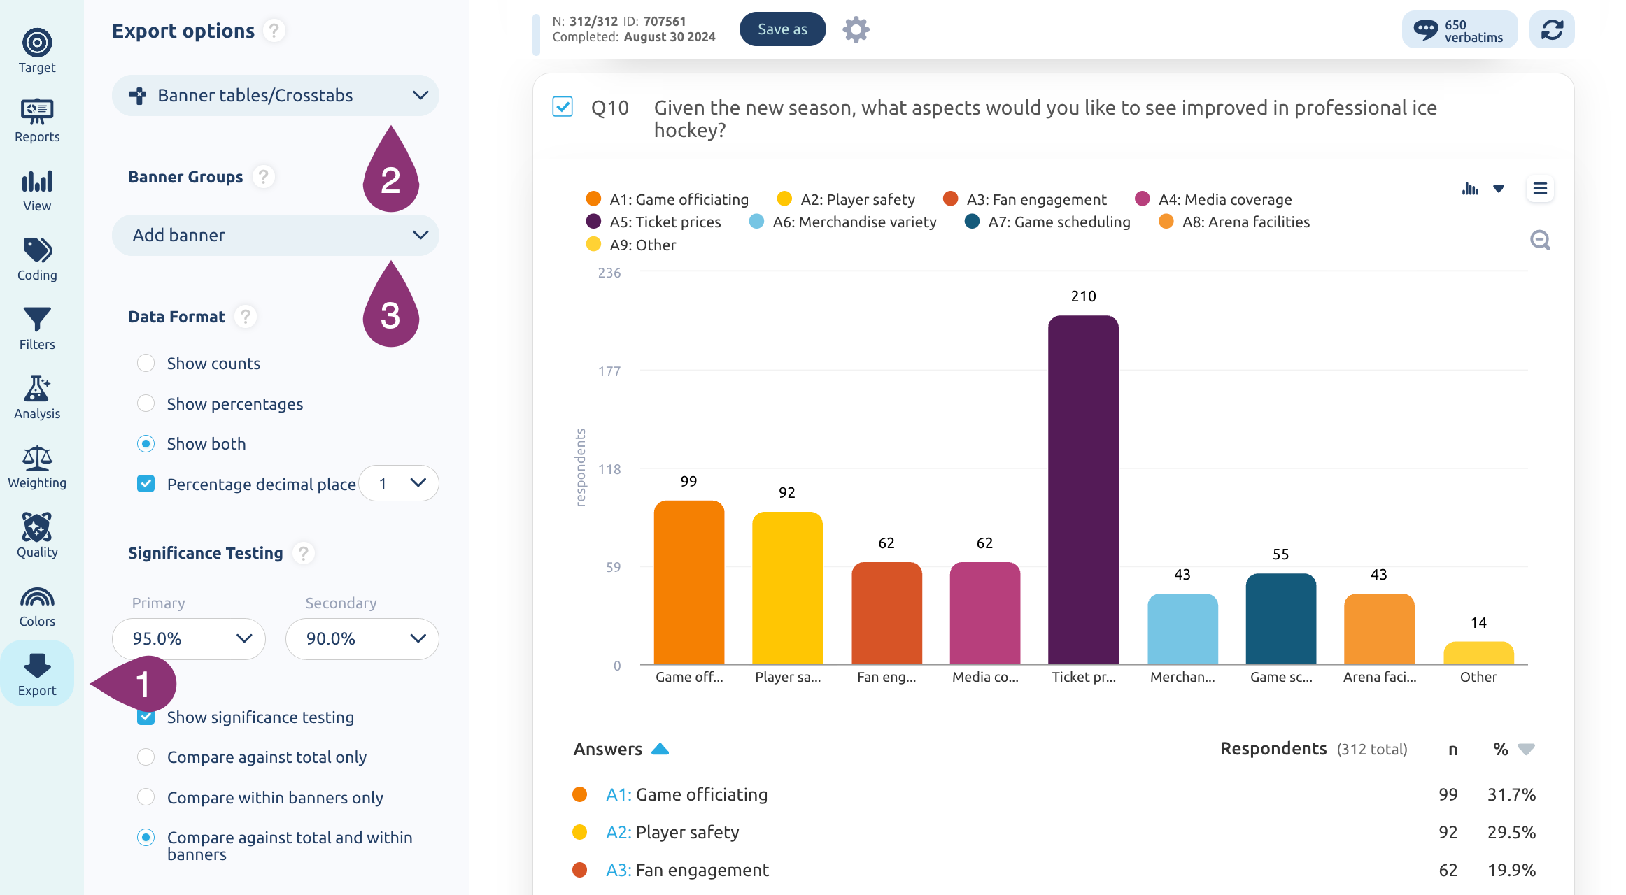Image resolution: width=1626 pixels, height=895 pixels.
Task: Select Compare against total and within banners
Action: pyautogui.click(x=146, y=837)
